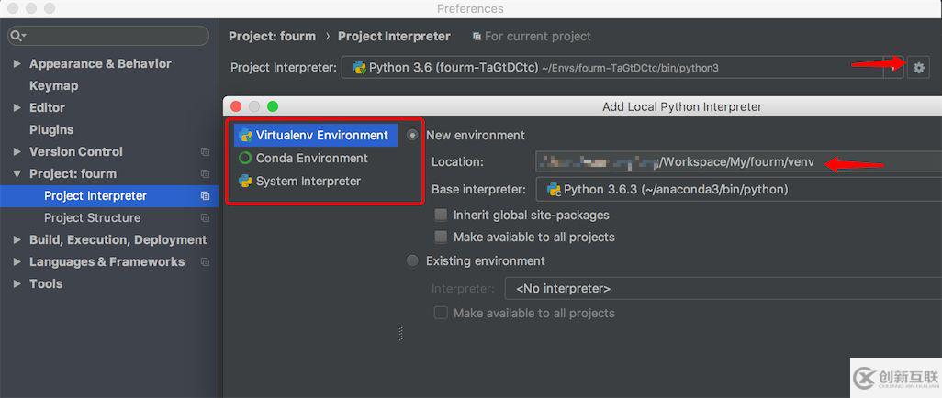Viewport: 942px width, 398px height.
Task: Open the Keymap settings page
Action: [53, 85]
